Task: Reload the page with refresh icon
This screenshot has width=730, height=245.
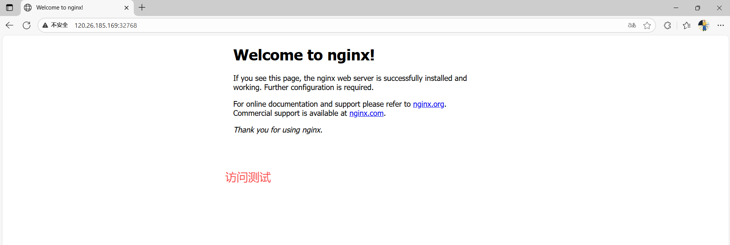Action: 27,25
